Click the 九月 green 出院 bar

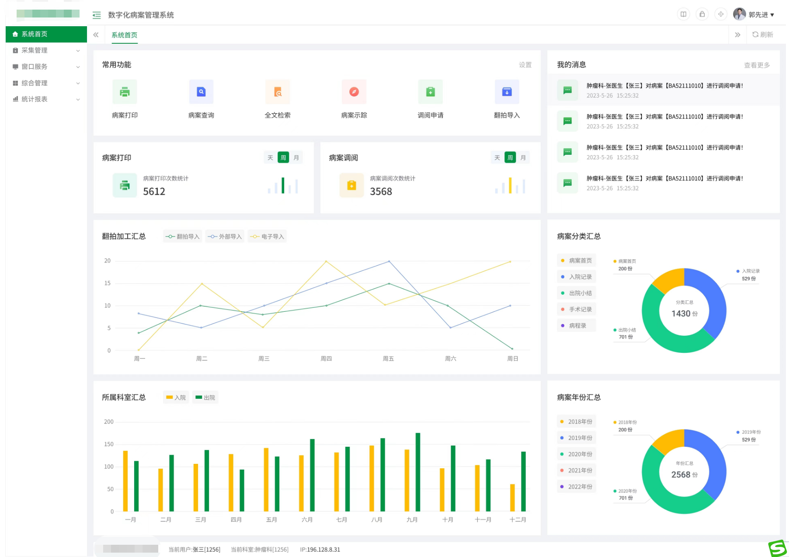(418, 472)
